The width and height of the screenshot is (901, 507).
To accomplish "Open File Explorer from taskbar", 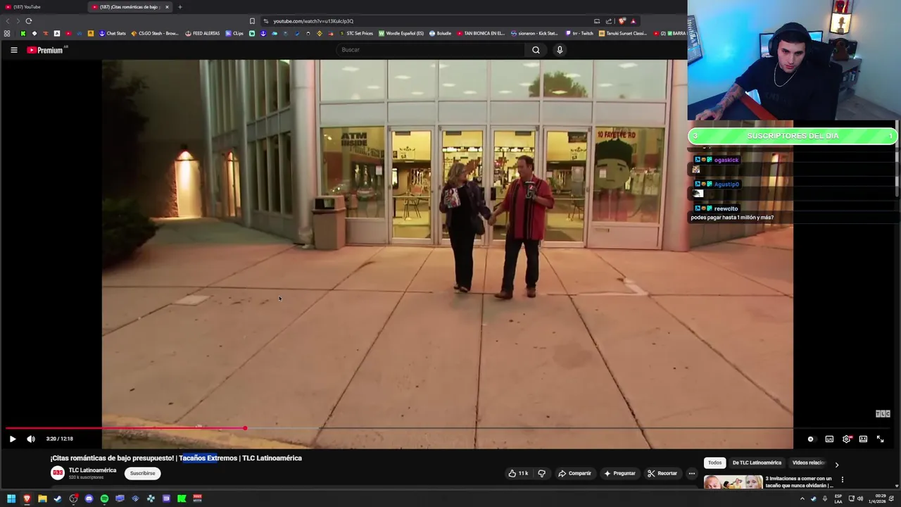I will [42, 499].
